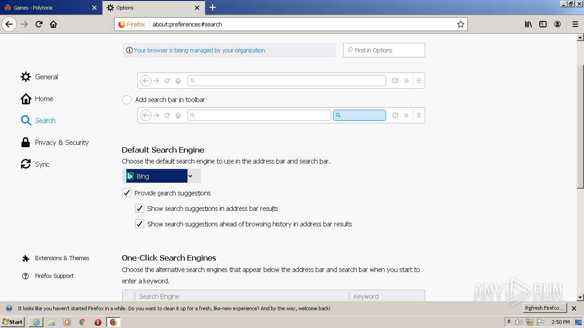Select the Search preferences category
The image size is (584, 328).
click(x=38, y=120)
